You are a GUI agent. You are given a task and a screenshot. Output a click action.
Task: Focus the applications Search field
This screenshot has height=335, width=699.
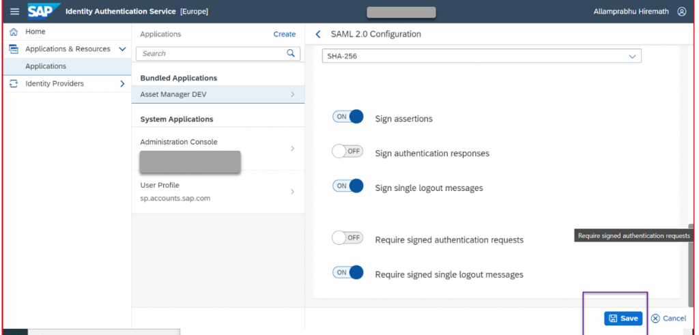(x=218, y=53)
